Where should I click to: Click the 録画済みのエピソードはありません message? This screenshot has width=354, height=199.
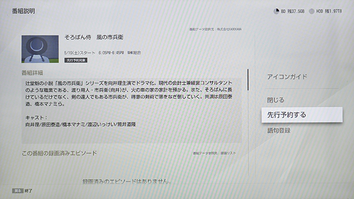tap(127, 181)
